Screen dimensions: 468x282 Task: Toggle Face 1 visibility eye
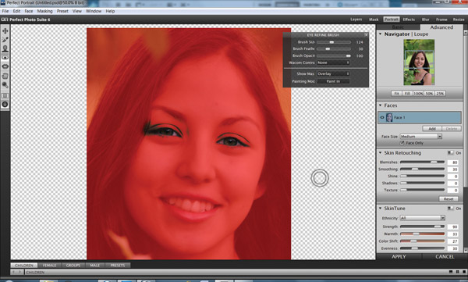coord(381,117)
